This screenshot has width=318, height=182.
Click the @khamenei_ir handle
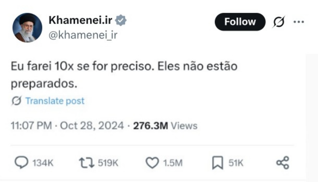coord(82,35)
